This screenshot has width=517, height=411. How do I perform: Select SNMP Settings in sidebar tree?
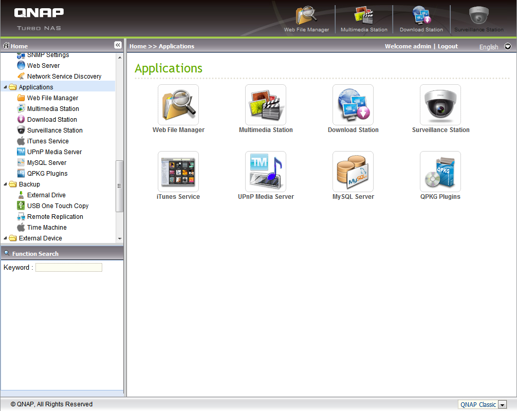click(x=48, y=55)
